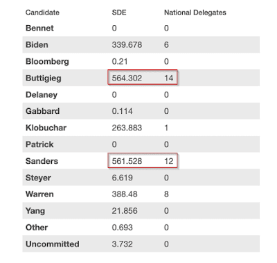Select the Bloomberg row name
Screen dimensions: 277x263
tap(47, 61)
